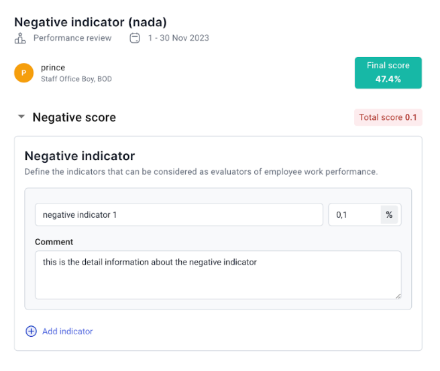Viewport: 440px width, 371px height.
Task: Click the plus circle icon for adding indicator
Action: tap(31, 331)
